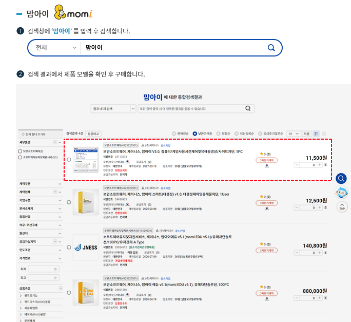Open the 맘아이 에듀 v5.1 유해차단솔루션 100PC title link
Screen dimensions: 351x322
click(x=166, y=285)
